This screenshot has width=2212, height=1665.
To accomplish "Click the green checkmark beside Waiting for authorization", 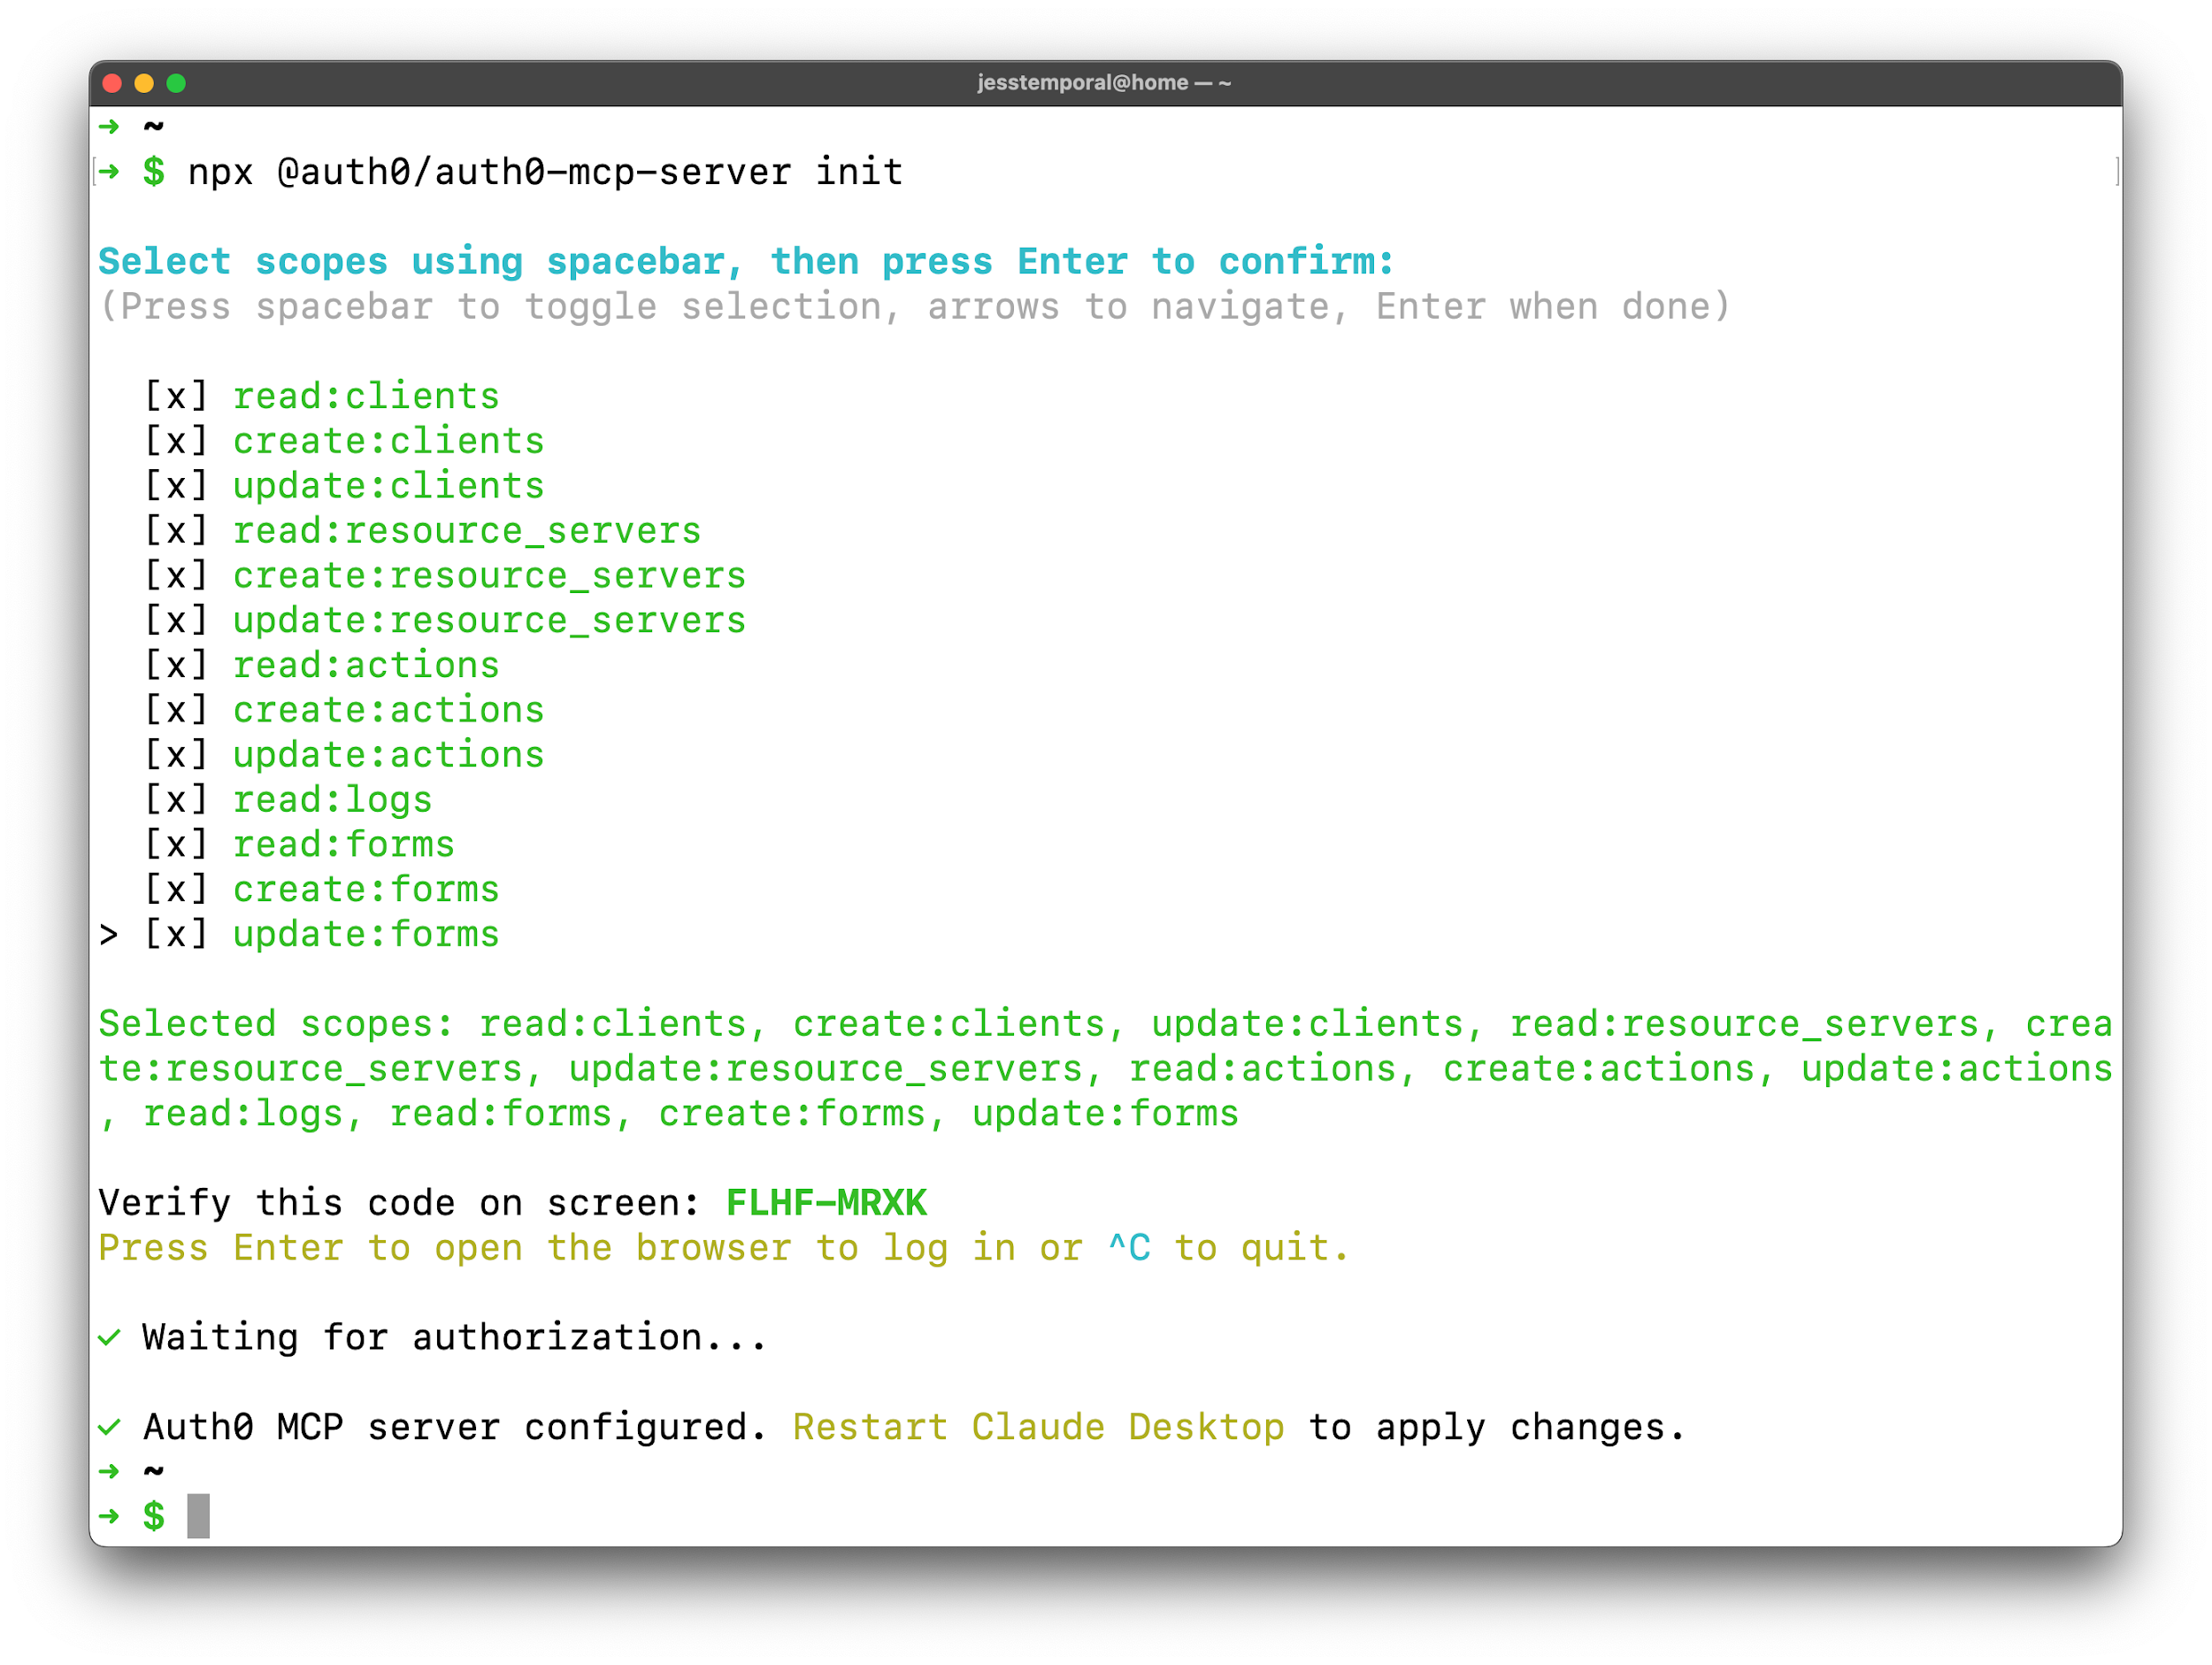I will click(x=109, y=1337).
